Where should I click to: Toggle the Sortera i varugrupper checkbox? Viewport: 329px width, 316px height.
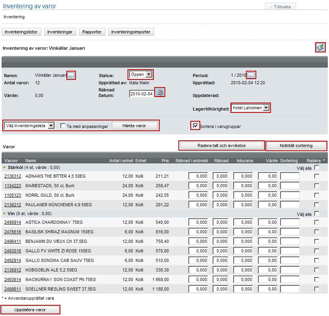pyautogui.click(x=195, y=126)
